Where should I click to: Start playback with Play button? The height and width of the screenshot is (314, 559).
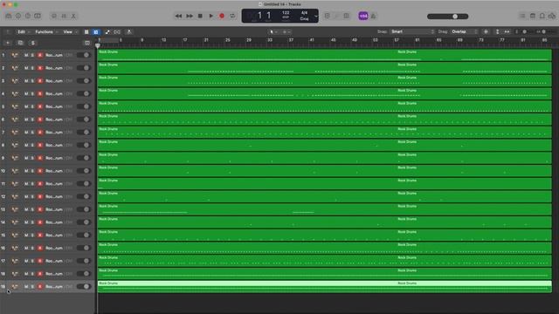211,16
